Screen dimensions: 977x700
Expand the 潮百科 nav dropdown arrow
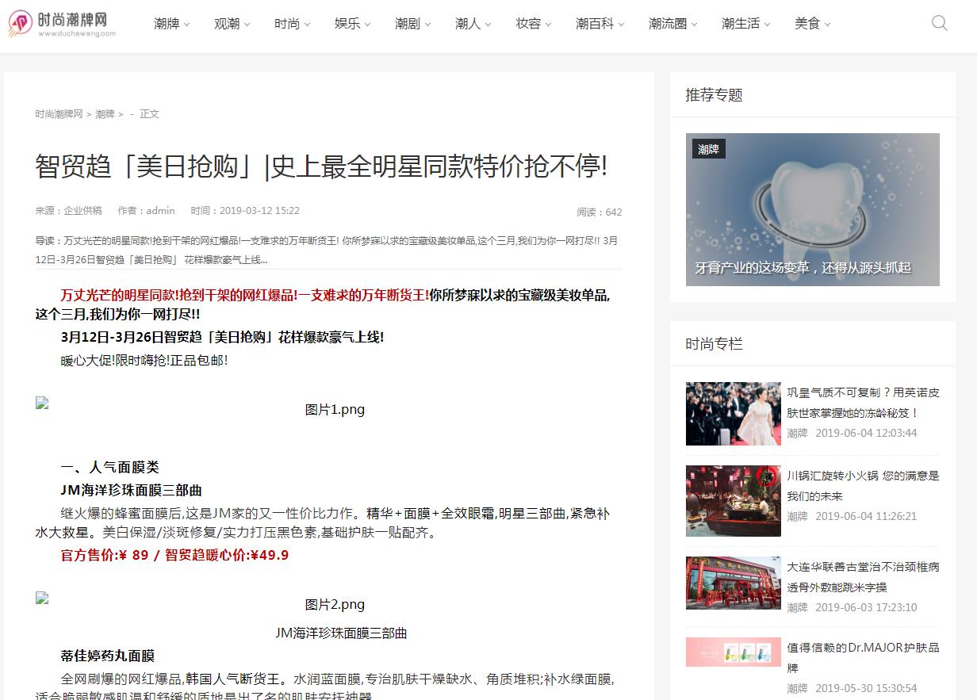click(x=622, y=25)
